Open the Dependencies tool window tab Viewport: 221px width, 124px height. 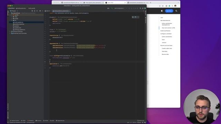pyautogui.click(x=60, y=121)
